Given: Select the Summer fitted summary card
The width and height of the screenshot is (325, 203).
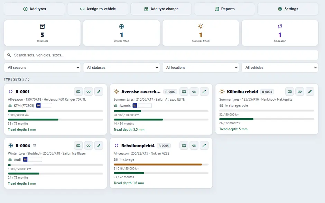Looking at the screenshot, I should (201, 33).
